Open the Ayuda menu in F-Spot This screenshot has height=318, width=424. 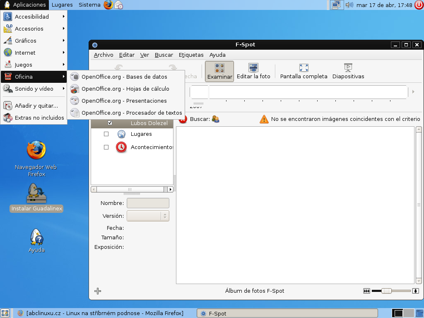click(217, 55)
